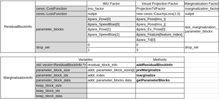219x99 pixels.
Task: Select the ResidualBlockInfo merged cell
Action: 18,27
